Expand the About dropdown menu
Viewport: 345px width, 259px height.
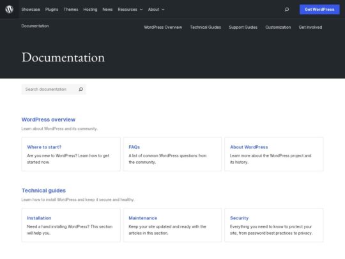157,10
